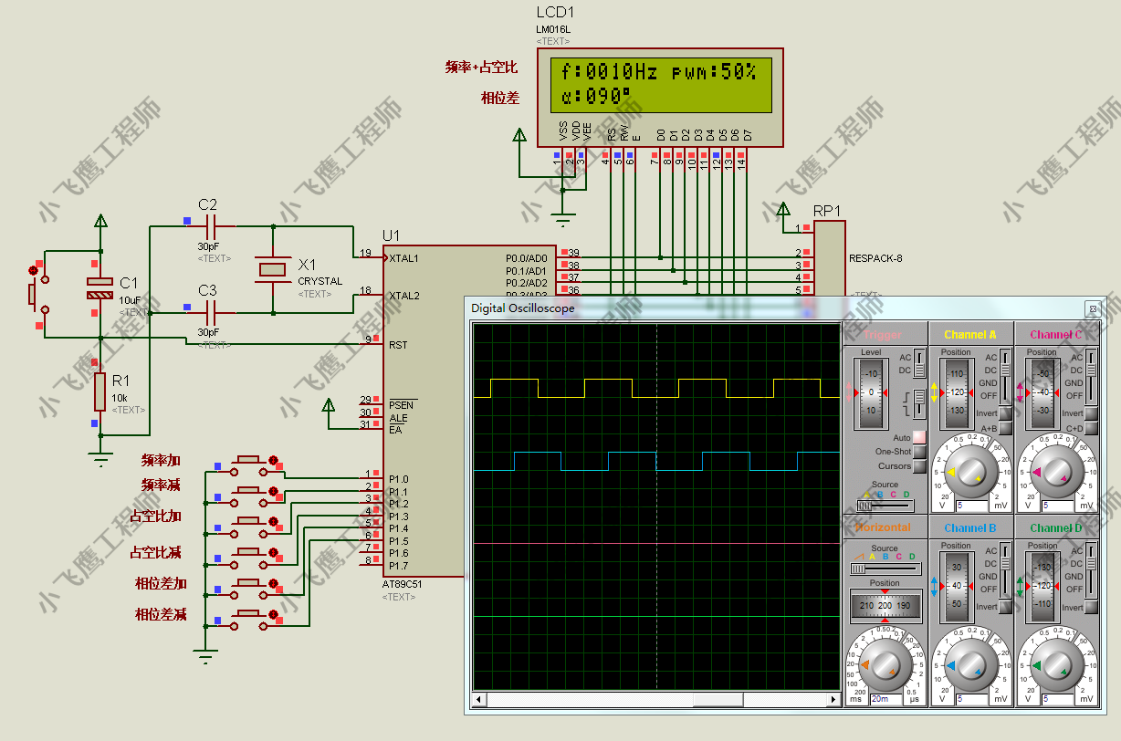Toggle Channel A Invert button
This screenshot has height=741, width=1121.
(x=1005, y=414)
